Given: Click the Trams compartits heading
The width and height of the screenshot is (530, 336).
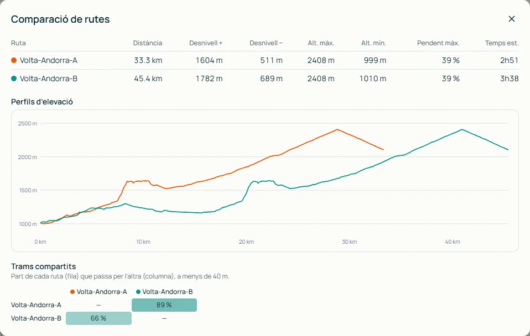Looking at the screenshot, I should point(43,266).
